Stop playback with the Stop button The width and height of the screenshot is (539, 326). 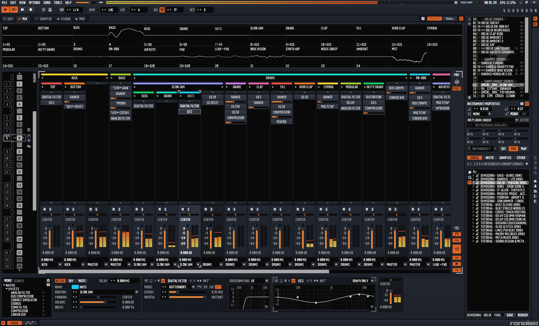22,10
